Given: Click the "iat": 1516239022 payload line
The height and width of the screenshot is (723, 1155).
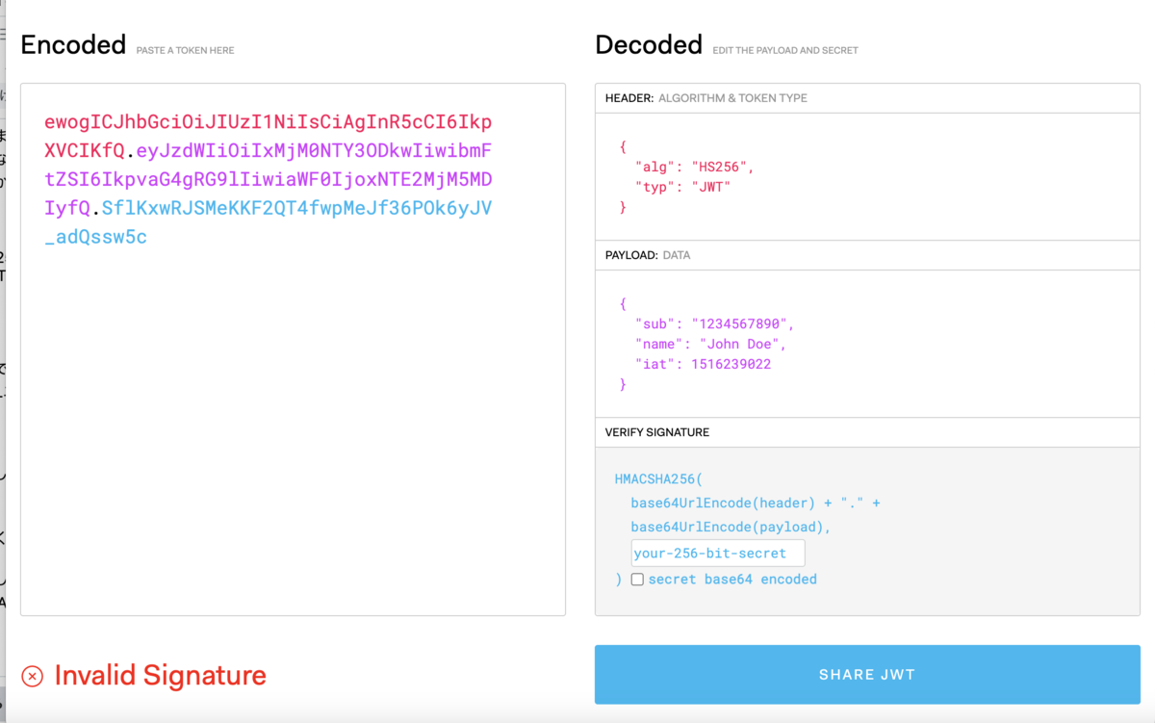Looking at the screenshot, I should point(704,364).
